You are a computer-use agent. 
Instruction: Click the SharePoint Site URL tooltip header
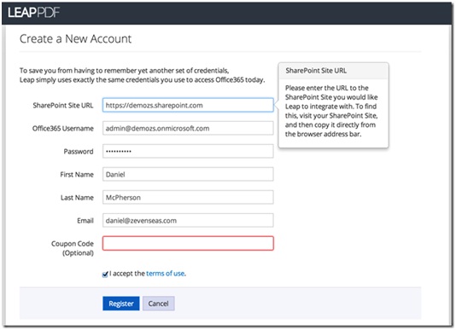[333, 71]
